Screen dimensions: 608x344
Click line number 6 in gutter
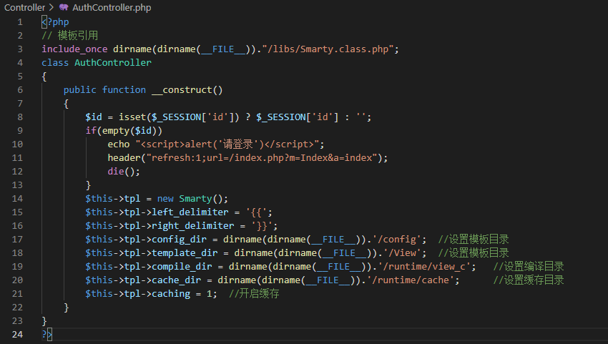(20, 90)
